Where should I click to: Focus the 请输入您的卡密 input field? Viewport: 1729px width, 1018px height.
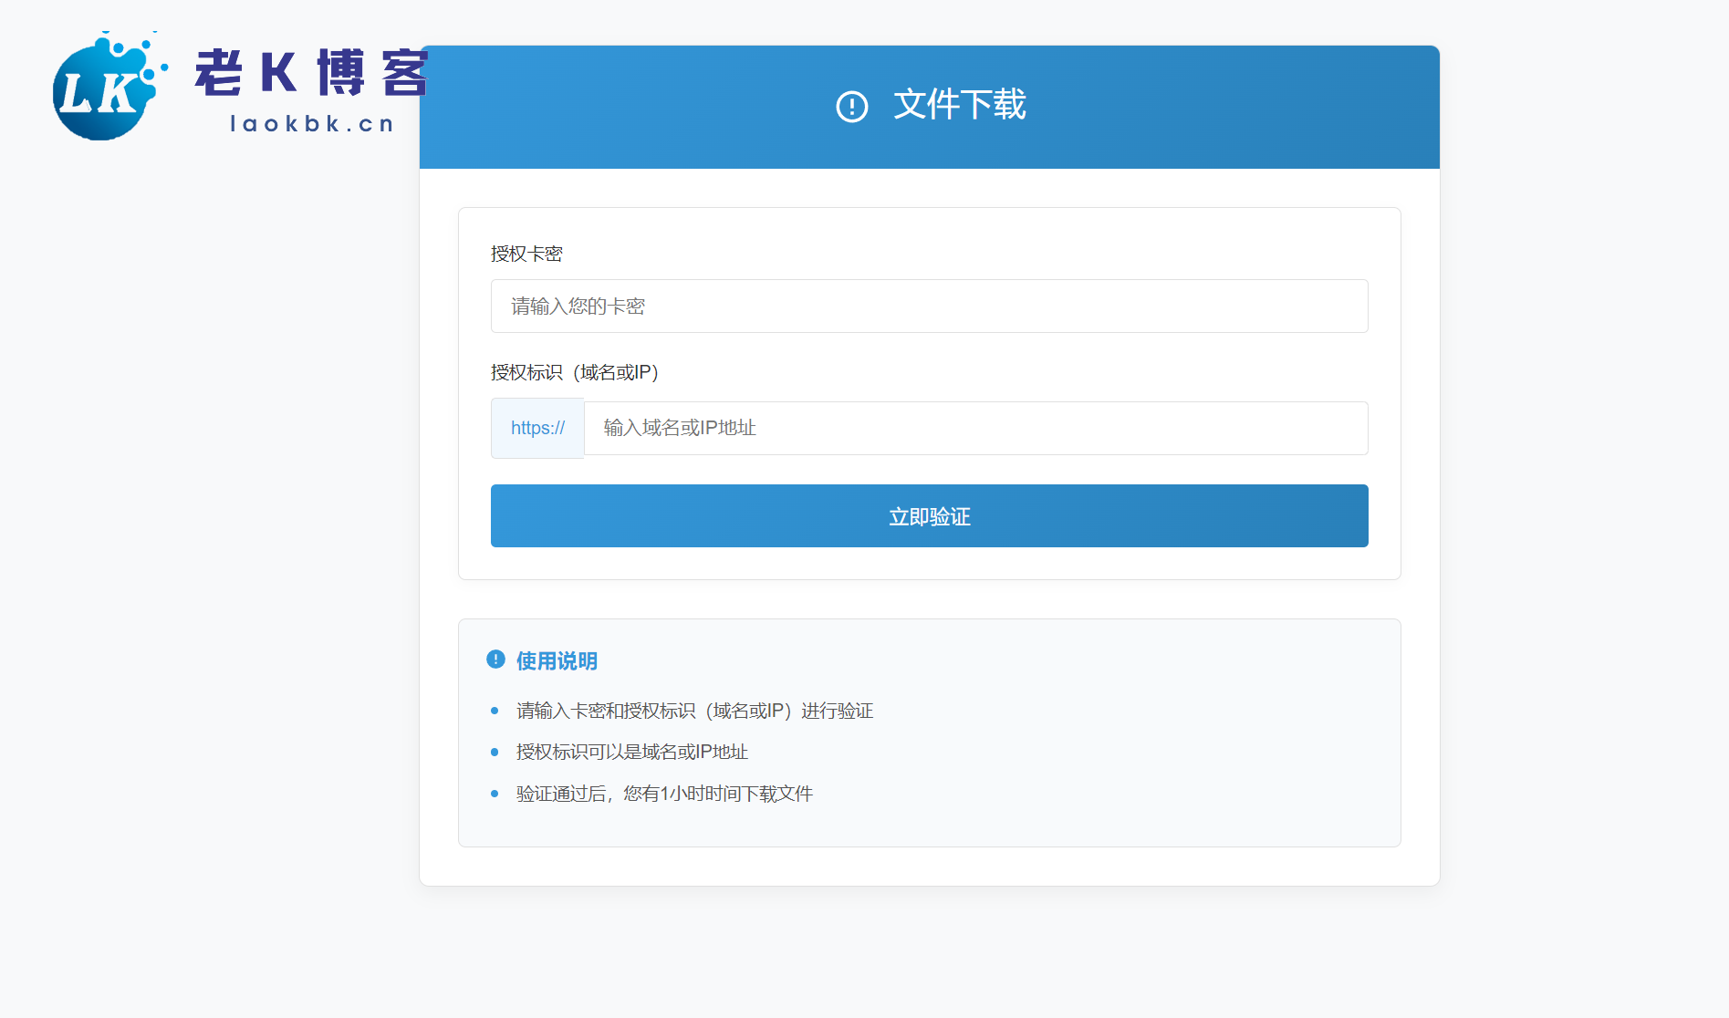pos(929,306)
